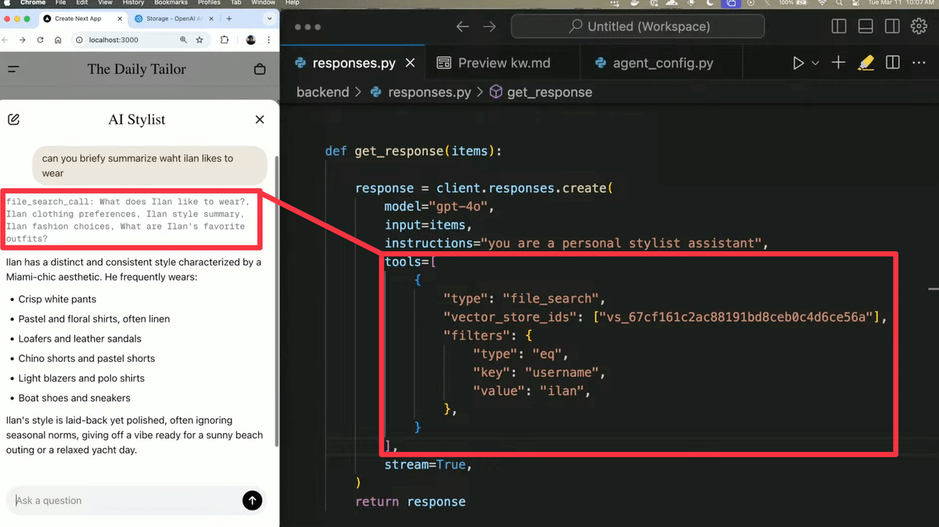Open Chrome's tab search chevron

point(268,20)
